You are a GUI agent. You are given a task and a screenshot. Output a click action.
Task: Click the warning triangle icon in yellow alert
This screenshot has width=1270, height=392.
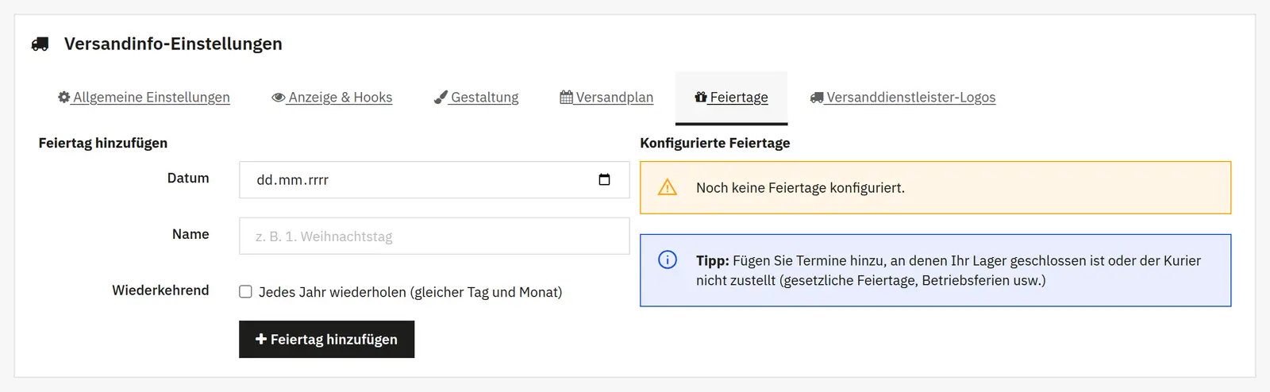(x=668, y=187)
